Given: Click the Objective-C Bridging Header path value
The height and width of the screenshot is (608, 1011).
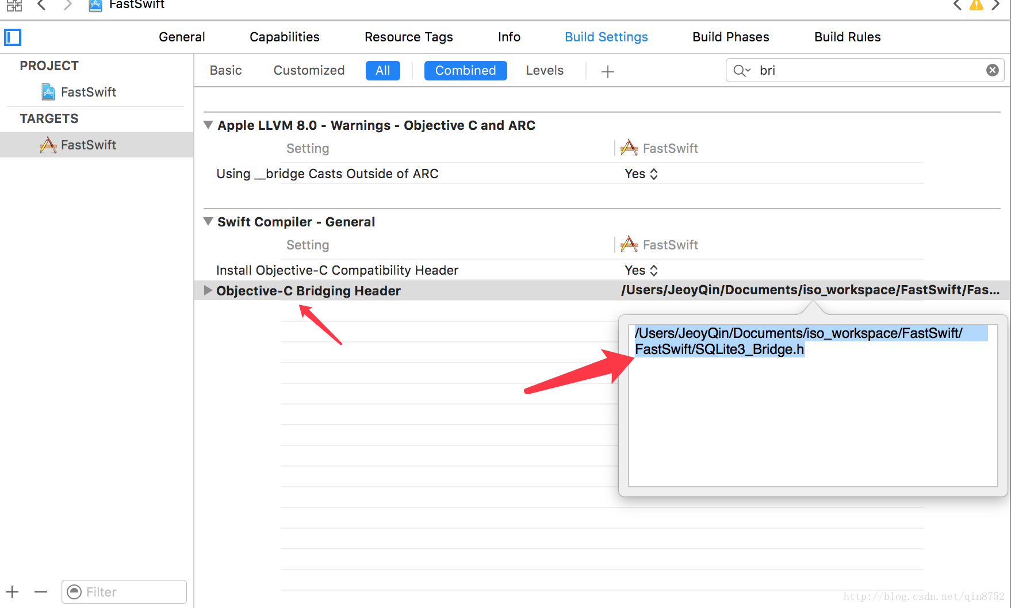Looking at the screenshot, I should tap(810, 290).
